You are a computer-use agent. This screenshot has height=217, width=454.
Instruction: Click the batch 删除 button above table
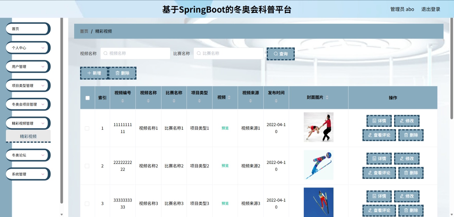(x=122, y=73)
